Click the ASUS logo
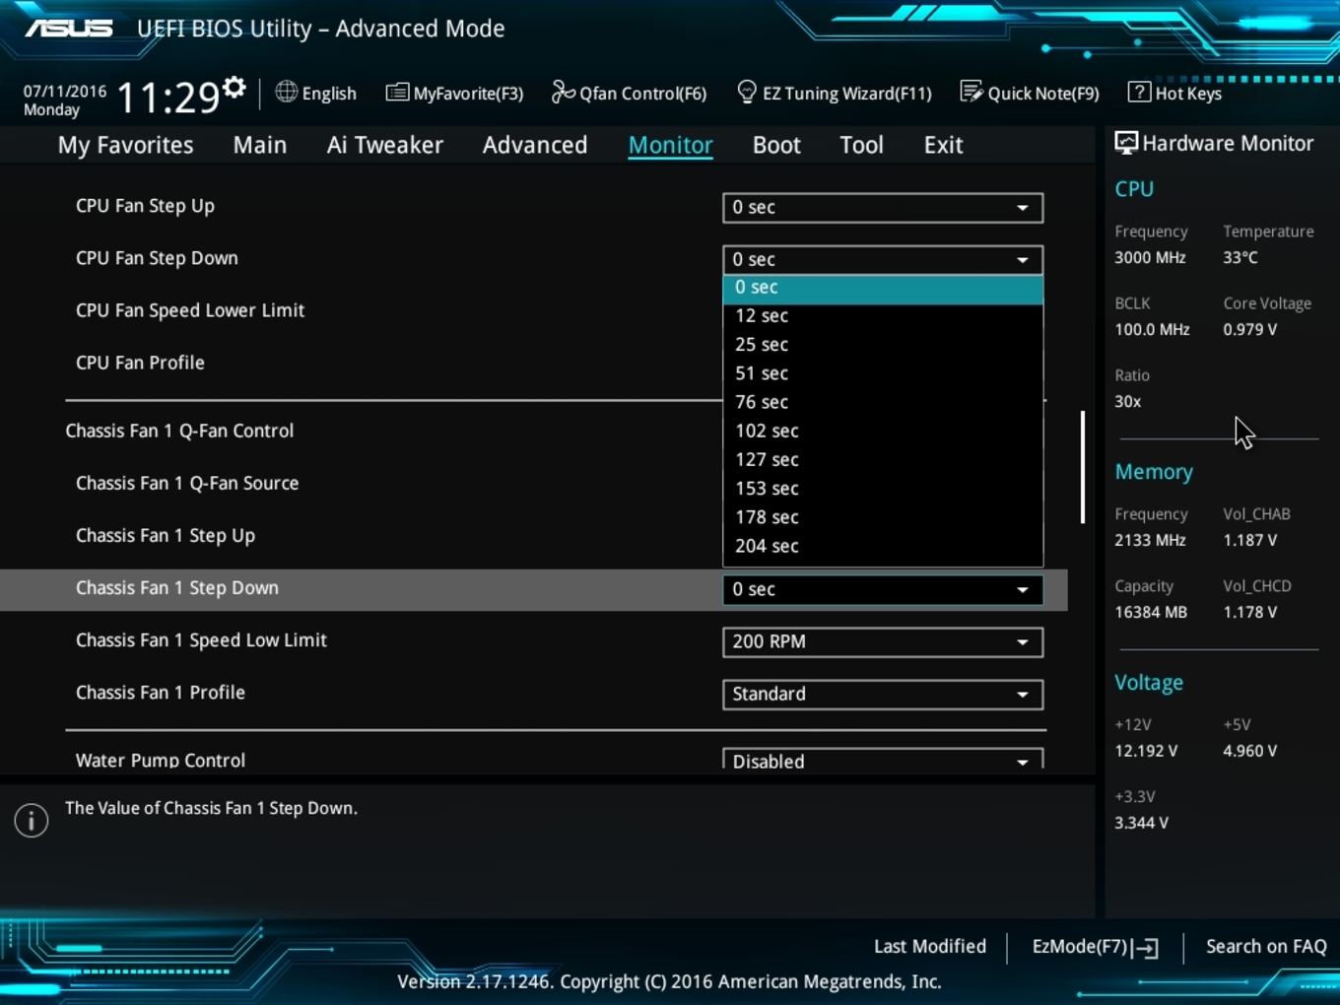The height and width of the screenshot is (1005, 1340). (68, 28)
